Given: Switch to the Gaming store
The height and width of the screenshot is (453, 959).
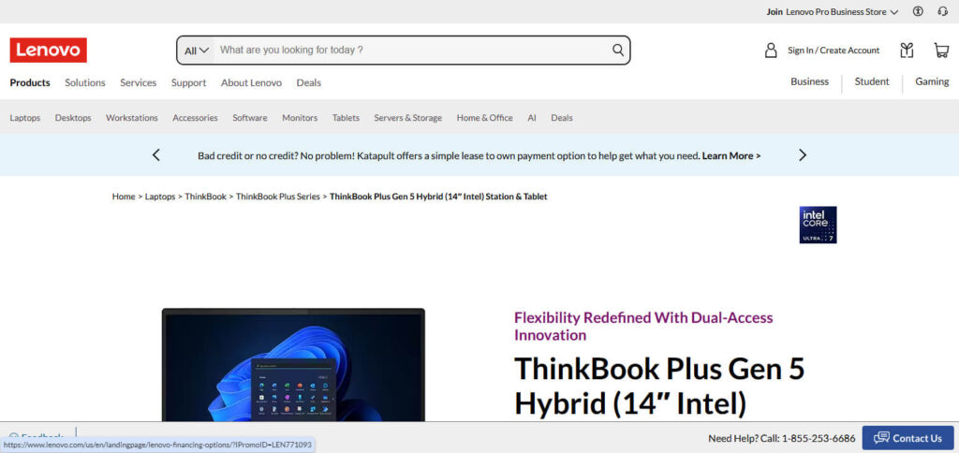Looking at the screenshot, I should tap(932, 81).
